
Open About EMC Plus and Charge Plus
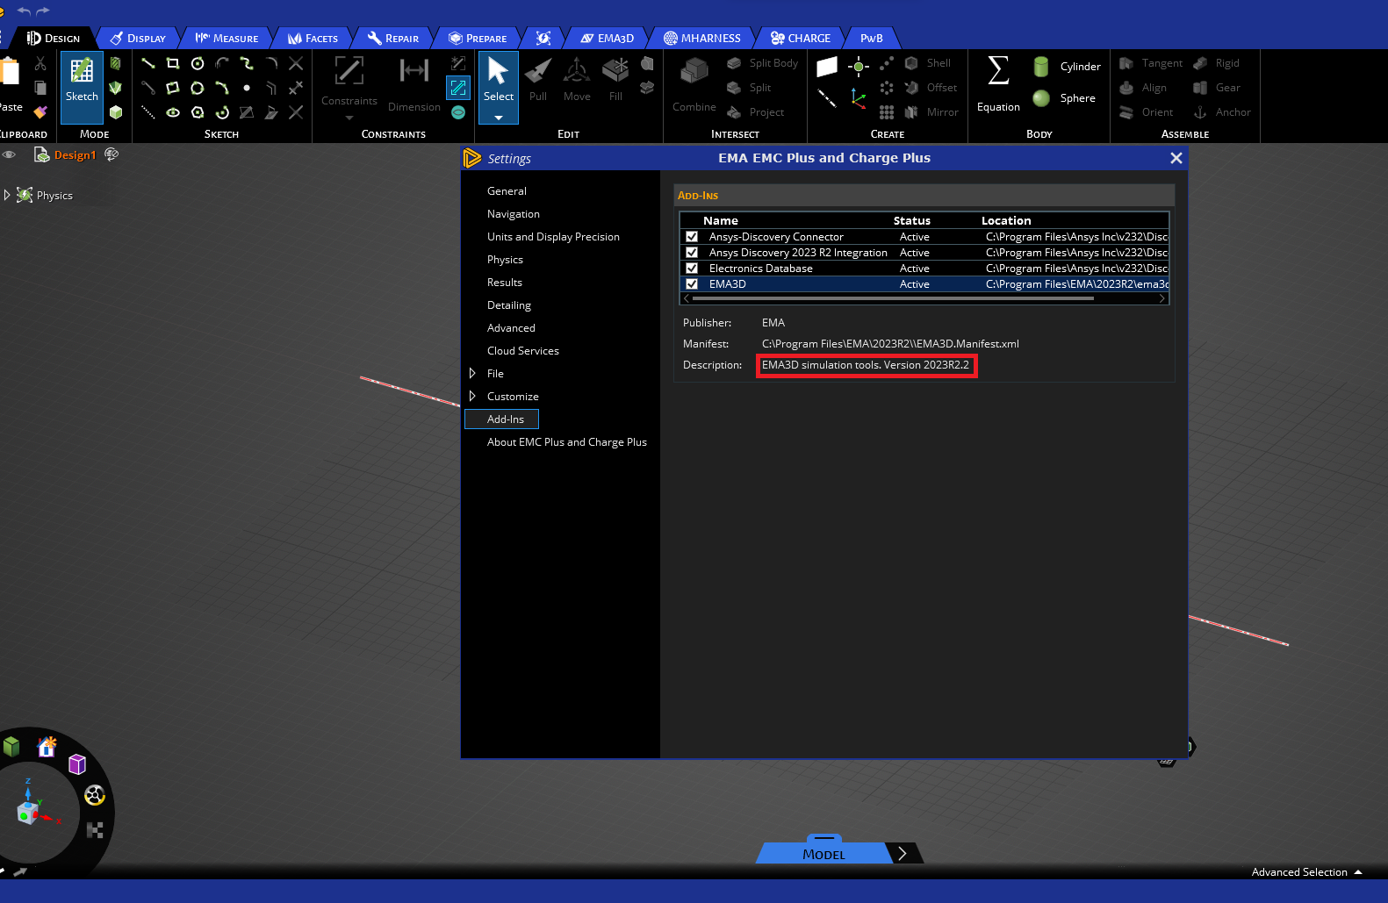tap(567, 442)
